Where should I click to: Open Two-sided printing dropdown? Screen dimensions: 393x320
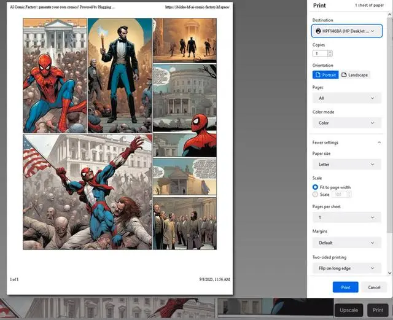(346, 268)
